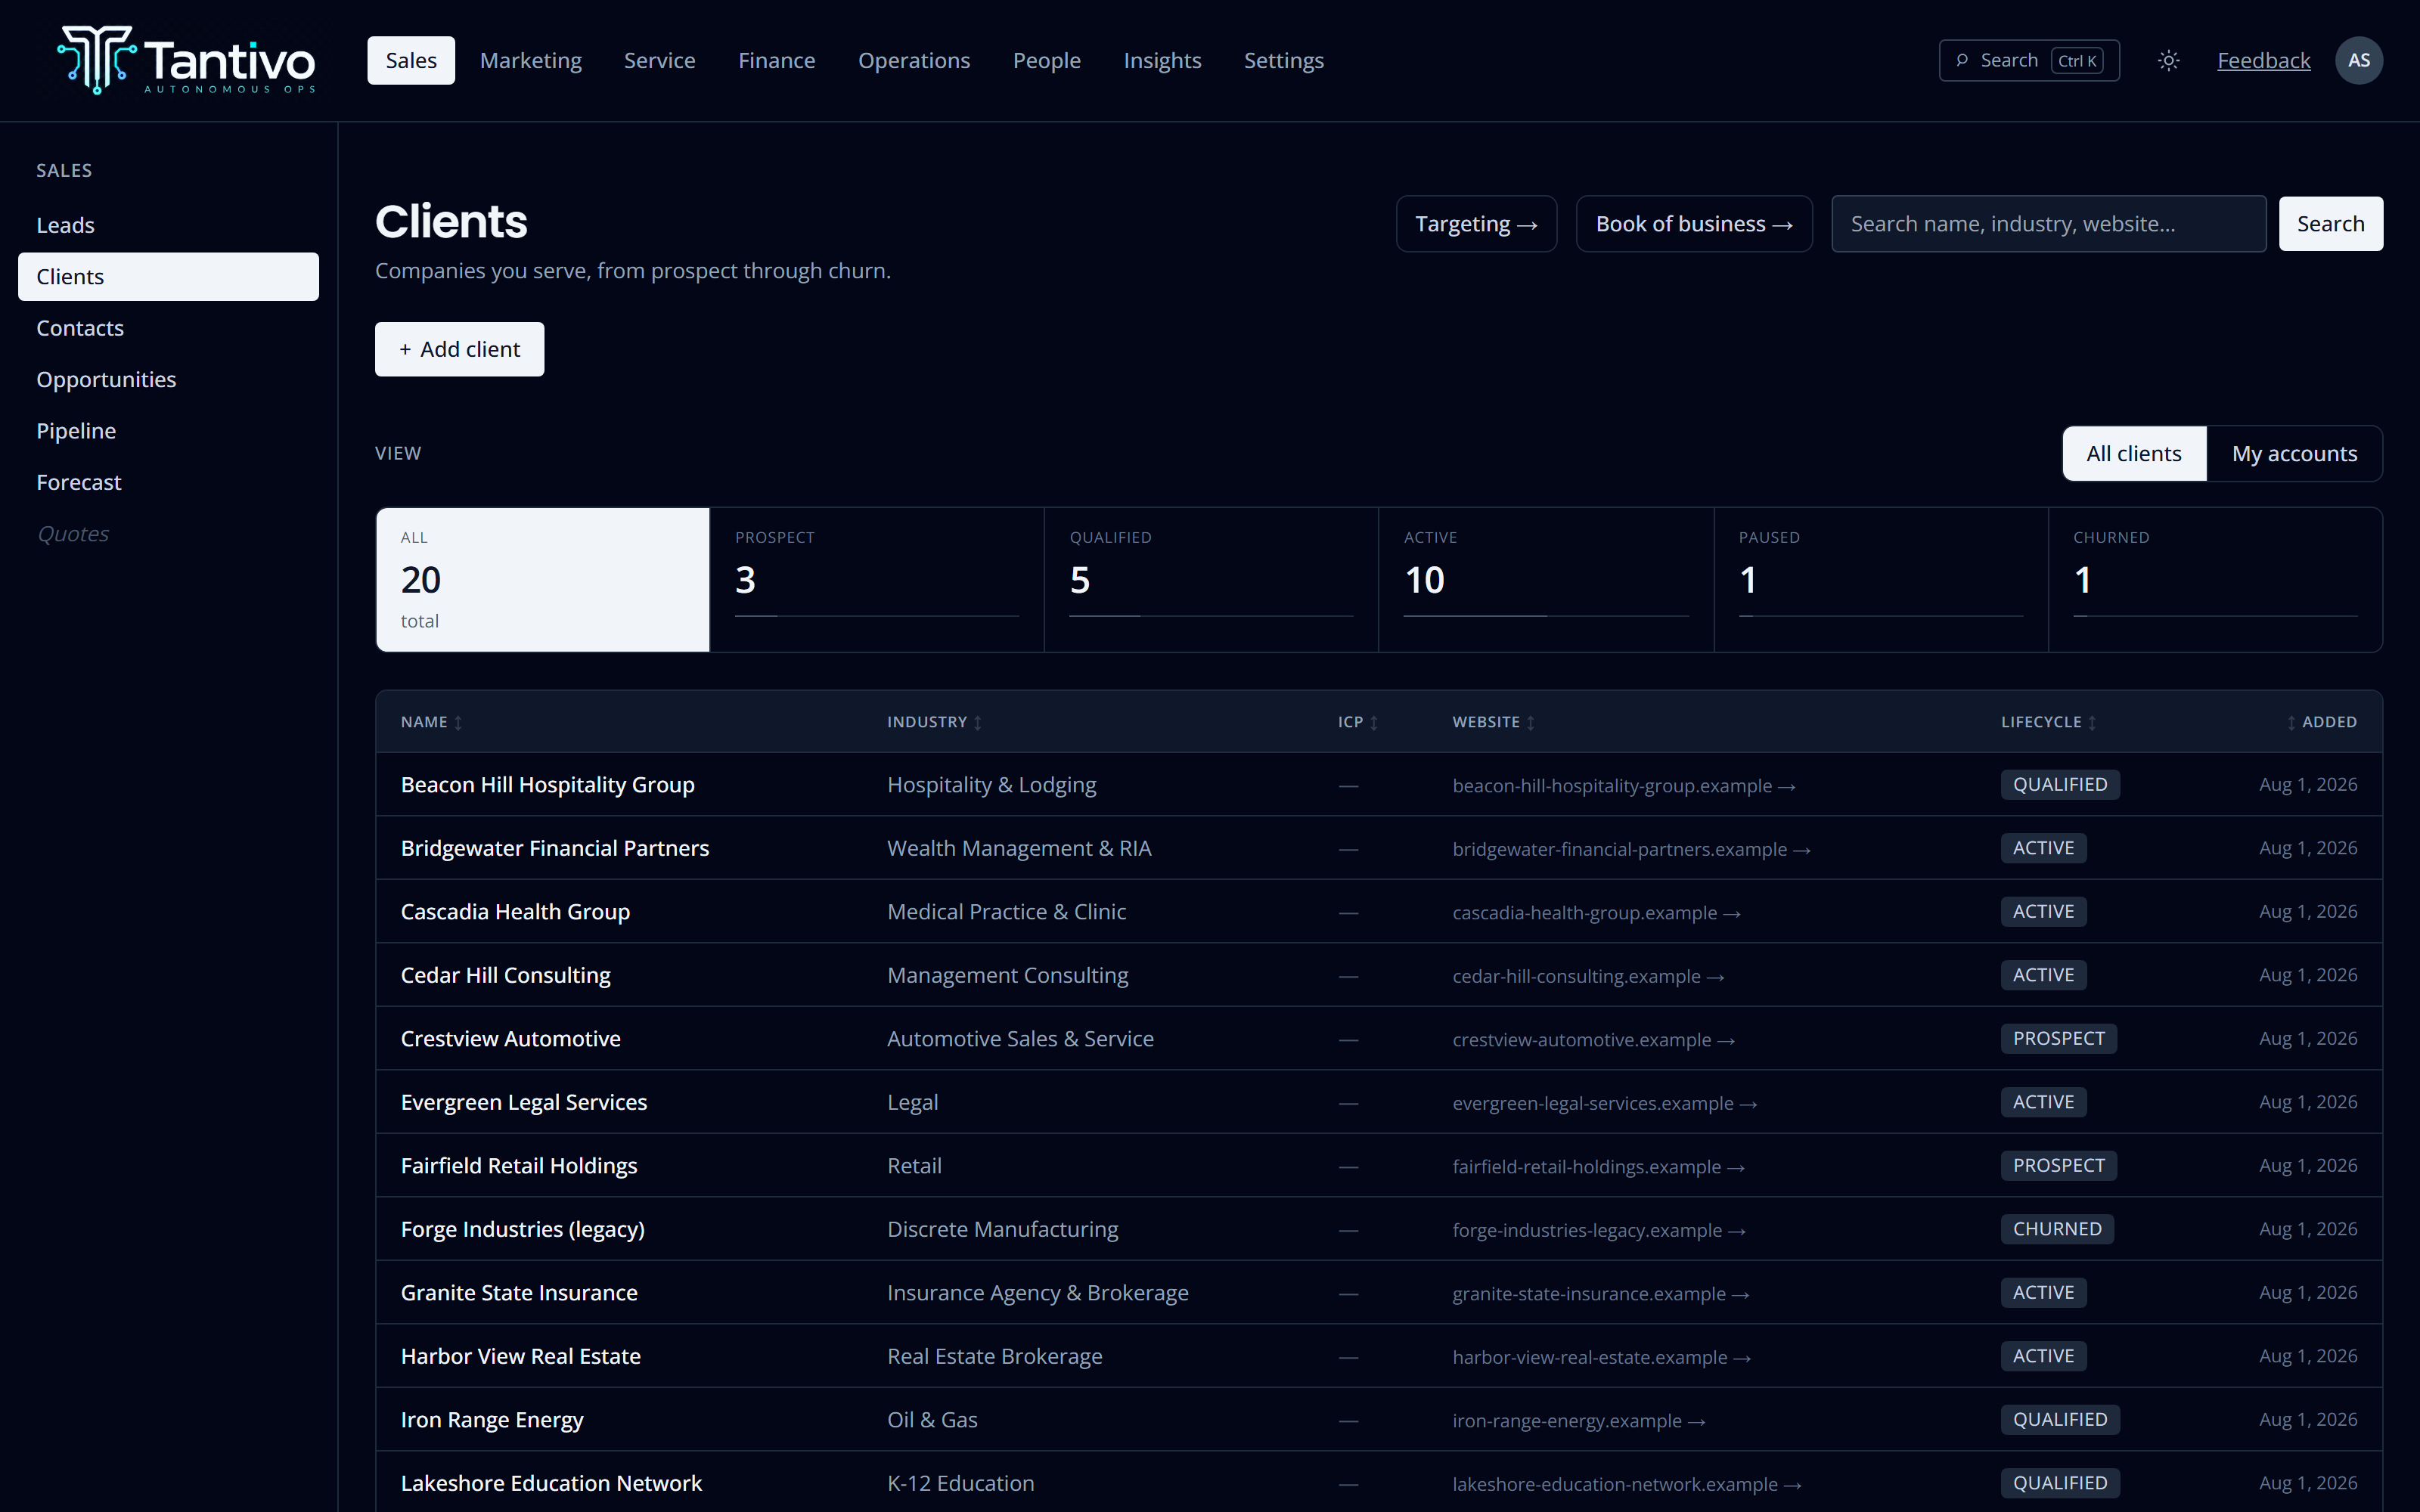The height and width of the screenshot is (1512, 2420).
Task: Open evergreen-legal-services.example website link
Action: [x=1604, y=1103]
